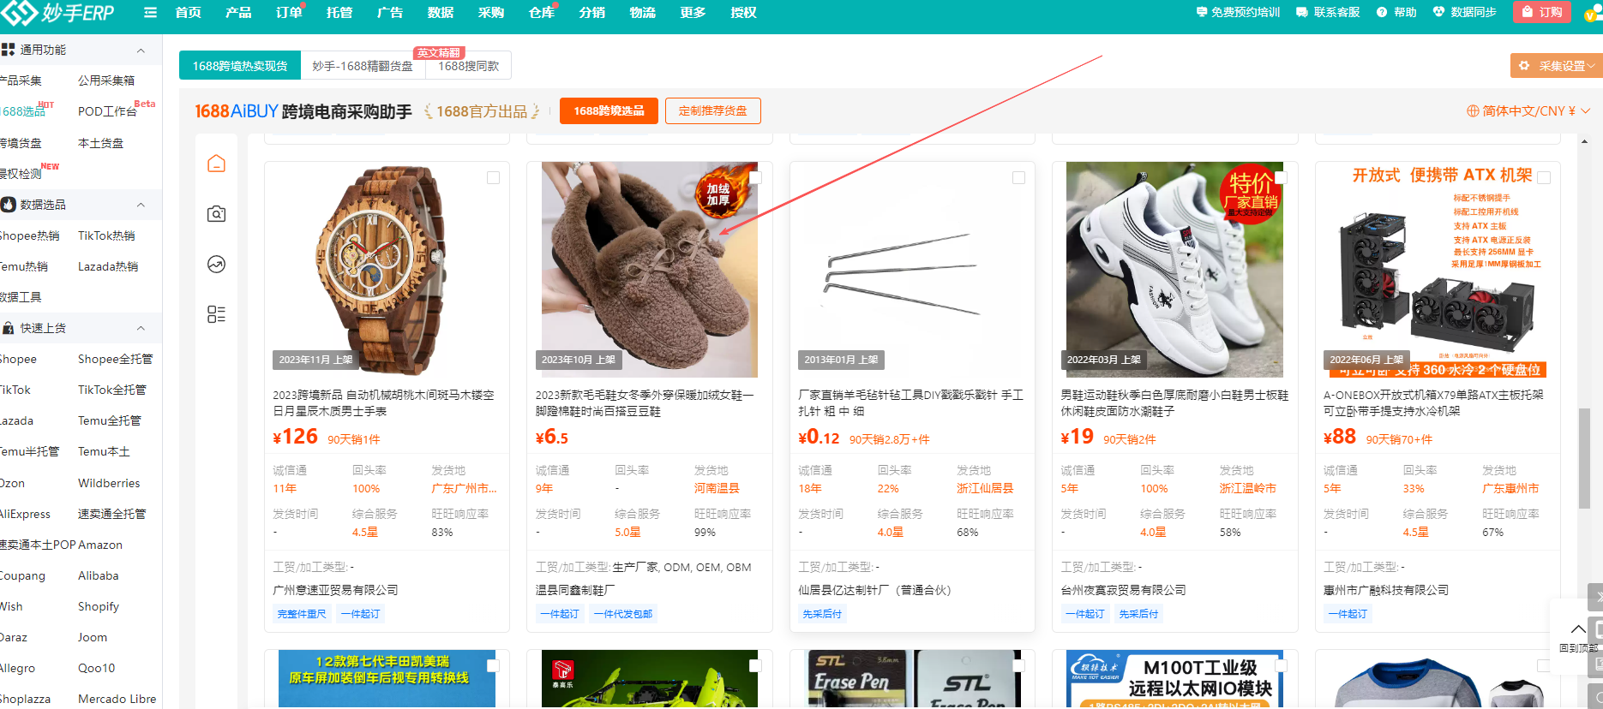Viewport: 1603px width, 709px height.
Task: Open the home icon in left toolbar
Action: (x=216, y=163)
